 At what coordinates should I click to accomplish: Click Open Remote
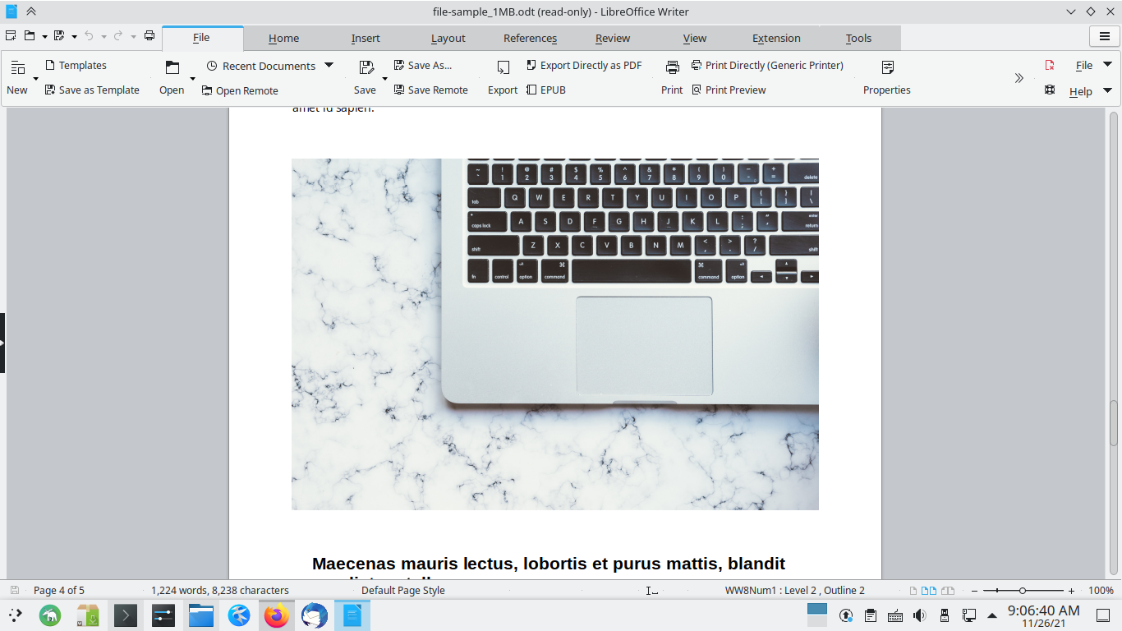coord(240,90)
